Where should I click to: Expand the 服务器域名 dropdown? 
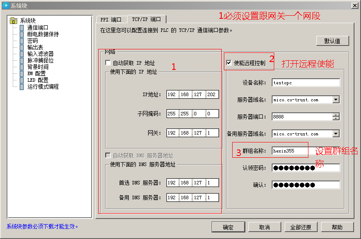click(x=336, y=100)
